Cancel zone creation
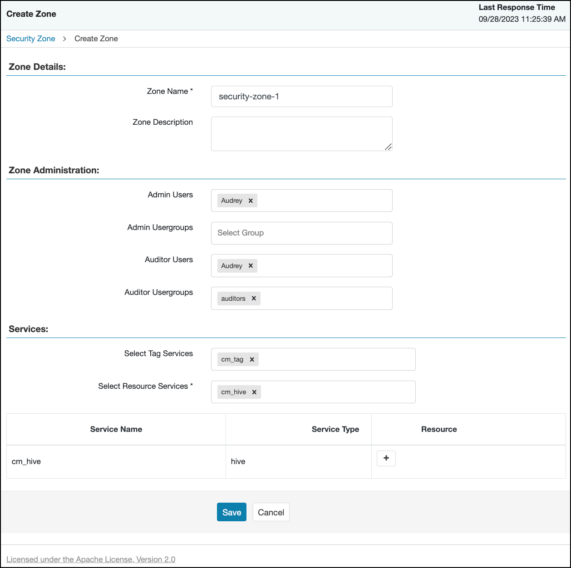571x568 pixels. [271, 512]
